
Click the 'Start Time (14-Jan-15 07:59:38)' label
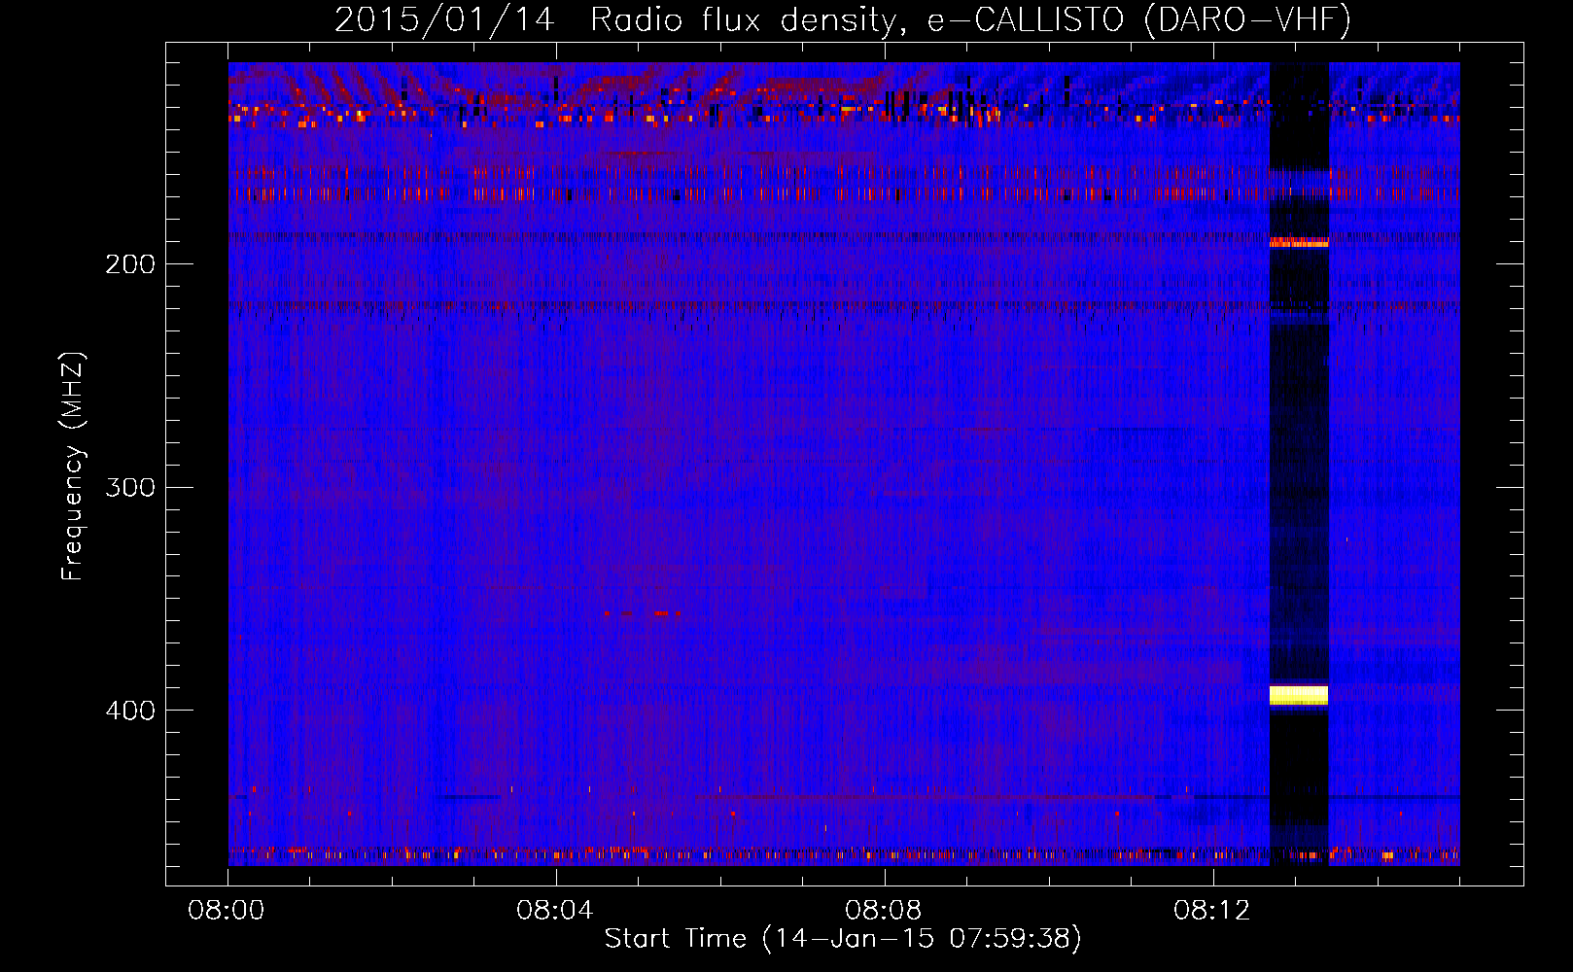coord(843,939)
